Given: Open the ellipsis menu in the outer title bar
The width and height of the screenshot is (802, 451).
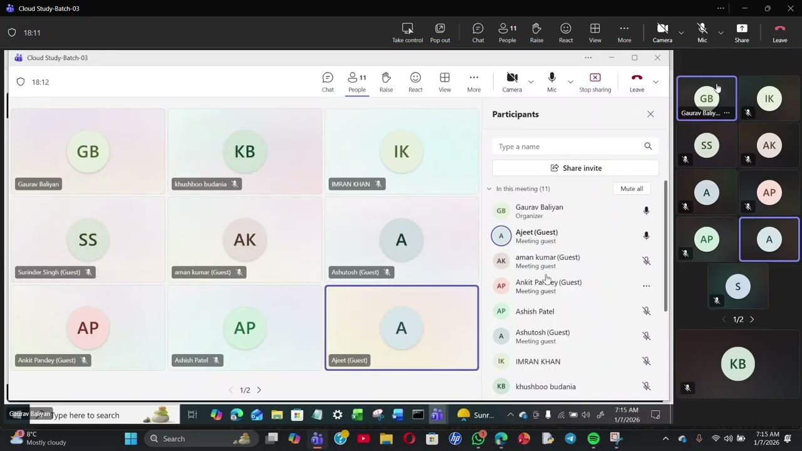Looking at the screenshot, I should point(721,8).
